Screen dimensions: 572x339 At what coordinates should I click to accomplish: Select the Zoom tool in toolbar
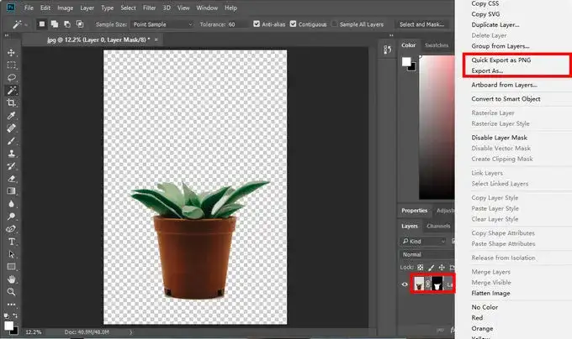[12, 291]
